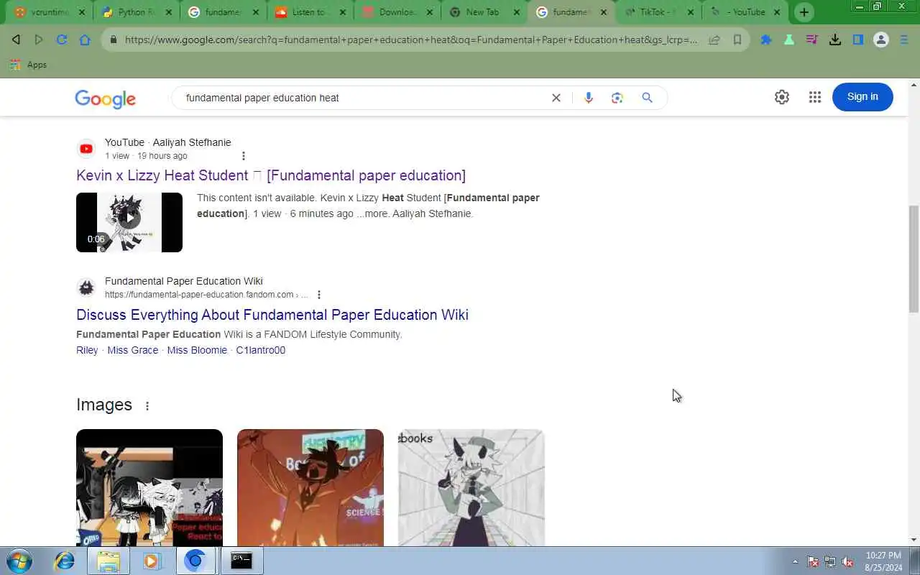Switch to the SoundCloud Listen to tab
920x575 pixels.
click(x=310, y=12)
